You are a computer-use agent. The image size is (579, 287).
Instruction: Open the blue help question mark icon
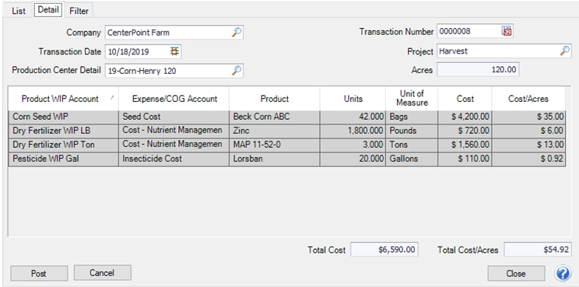[563, 273]
